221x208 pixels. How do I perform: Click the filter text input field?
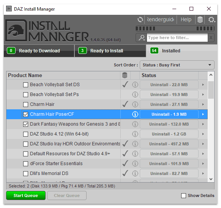[177, 38]
